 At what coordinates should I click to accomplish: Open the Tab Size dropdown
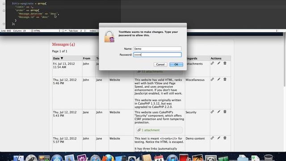77,31
